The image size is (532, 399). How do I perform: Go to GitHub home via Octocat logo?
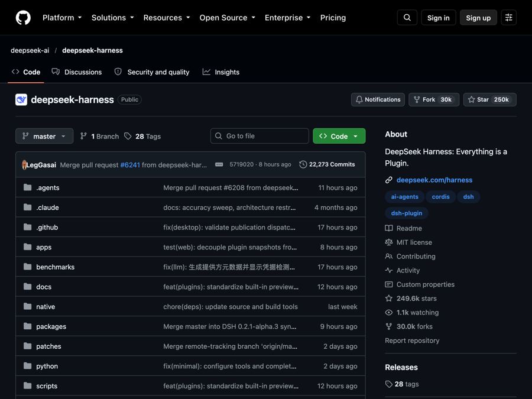(23, 18)
